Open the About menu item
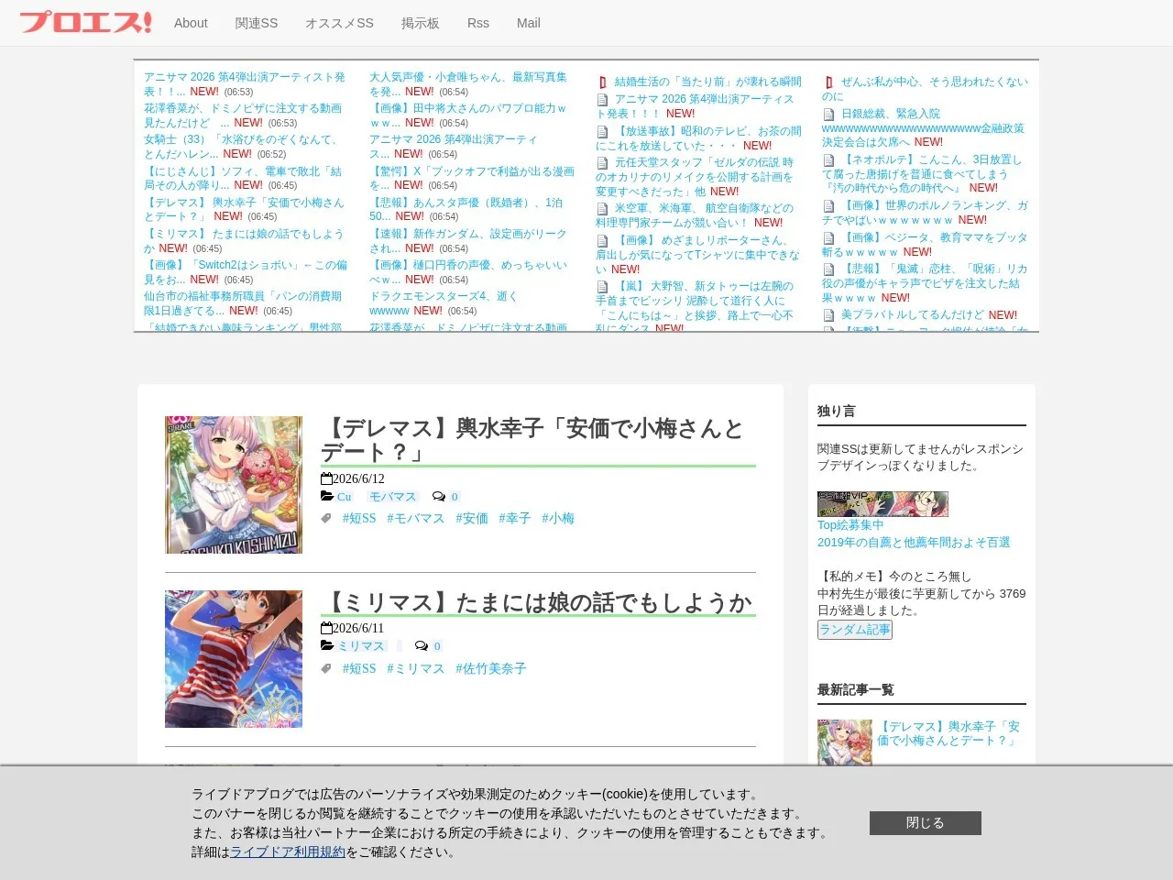Screen dimensions: 1173x880 pos(191,23)
